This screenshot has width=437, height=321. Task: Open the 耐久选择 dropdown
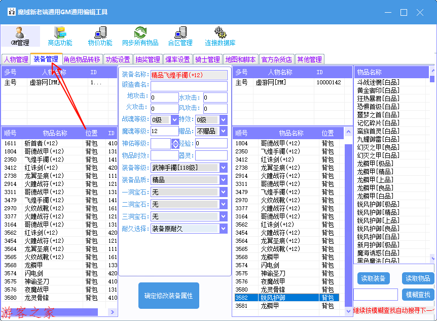point(224,229)
